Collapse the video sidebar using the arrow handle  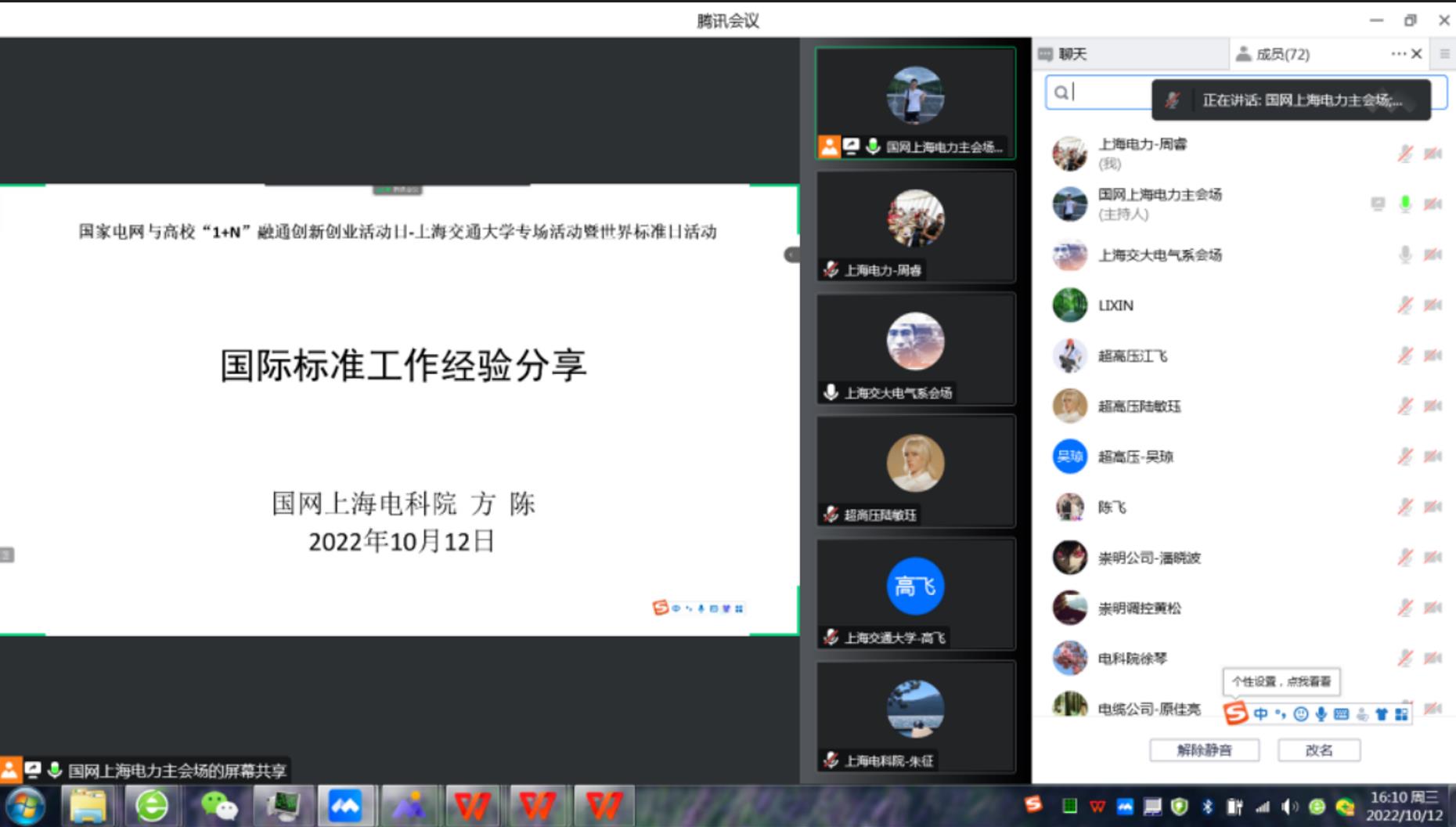pos(791,255)
